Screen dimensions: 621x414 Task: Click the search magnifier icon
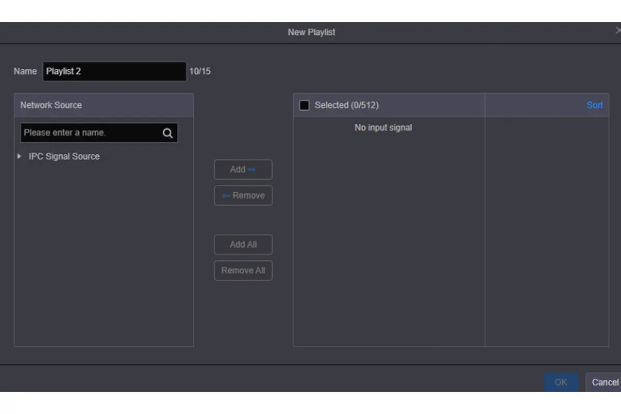(168, 133)
